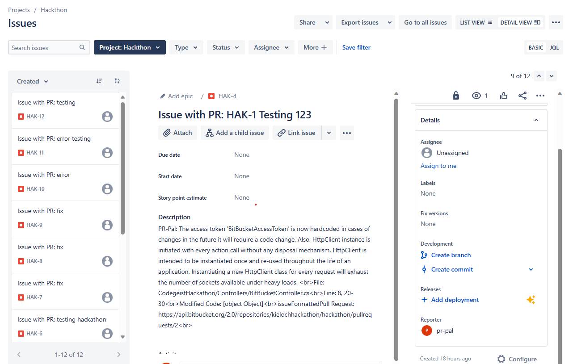The width and height of the screenshot is (573, 364).
Task: Click Create commit
Action: click(x=447, y=269)
